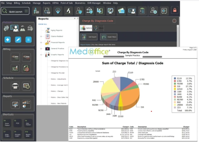
Task: Open patient list with blue lines button
Action: [x=28, y=39]
